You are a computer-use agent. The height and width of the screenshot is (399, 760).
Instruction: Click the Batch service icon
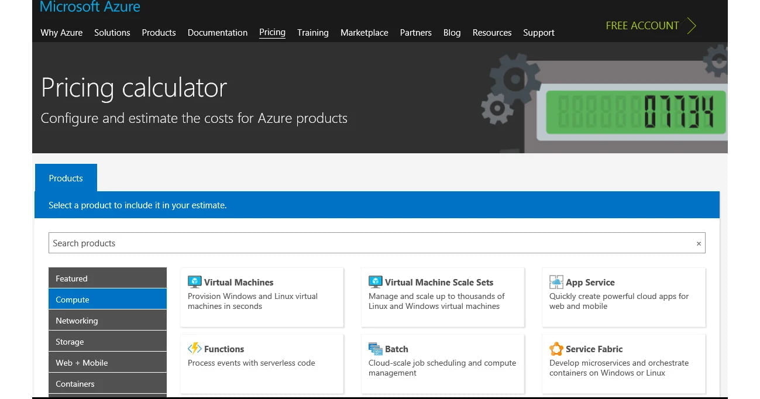tap(376, 349)
